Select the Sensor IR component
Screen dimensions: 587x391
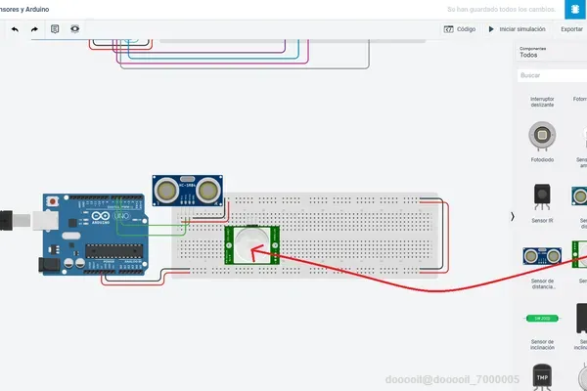coord(542,203)
